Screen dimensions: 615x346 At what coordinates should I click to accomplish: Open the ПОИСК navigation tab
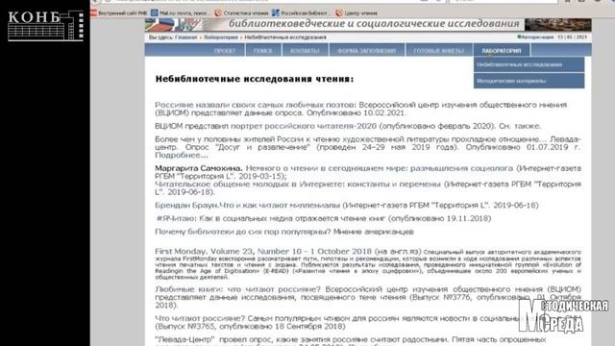pyautogui.click(x=263, y=51)
